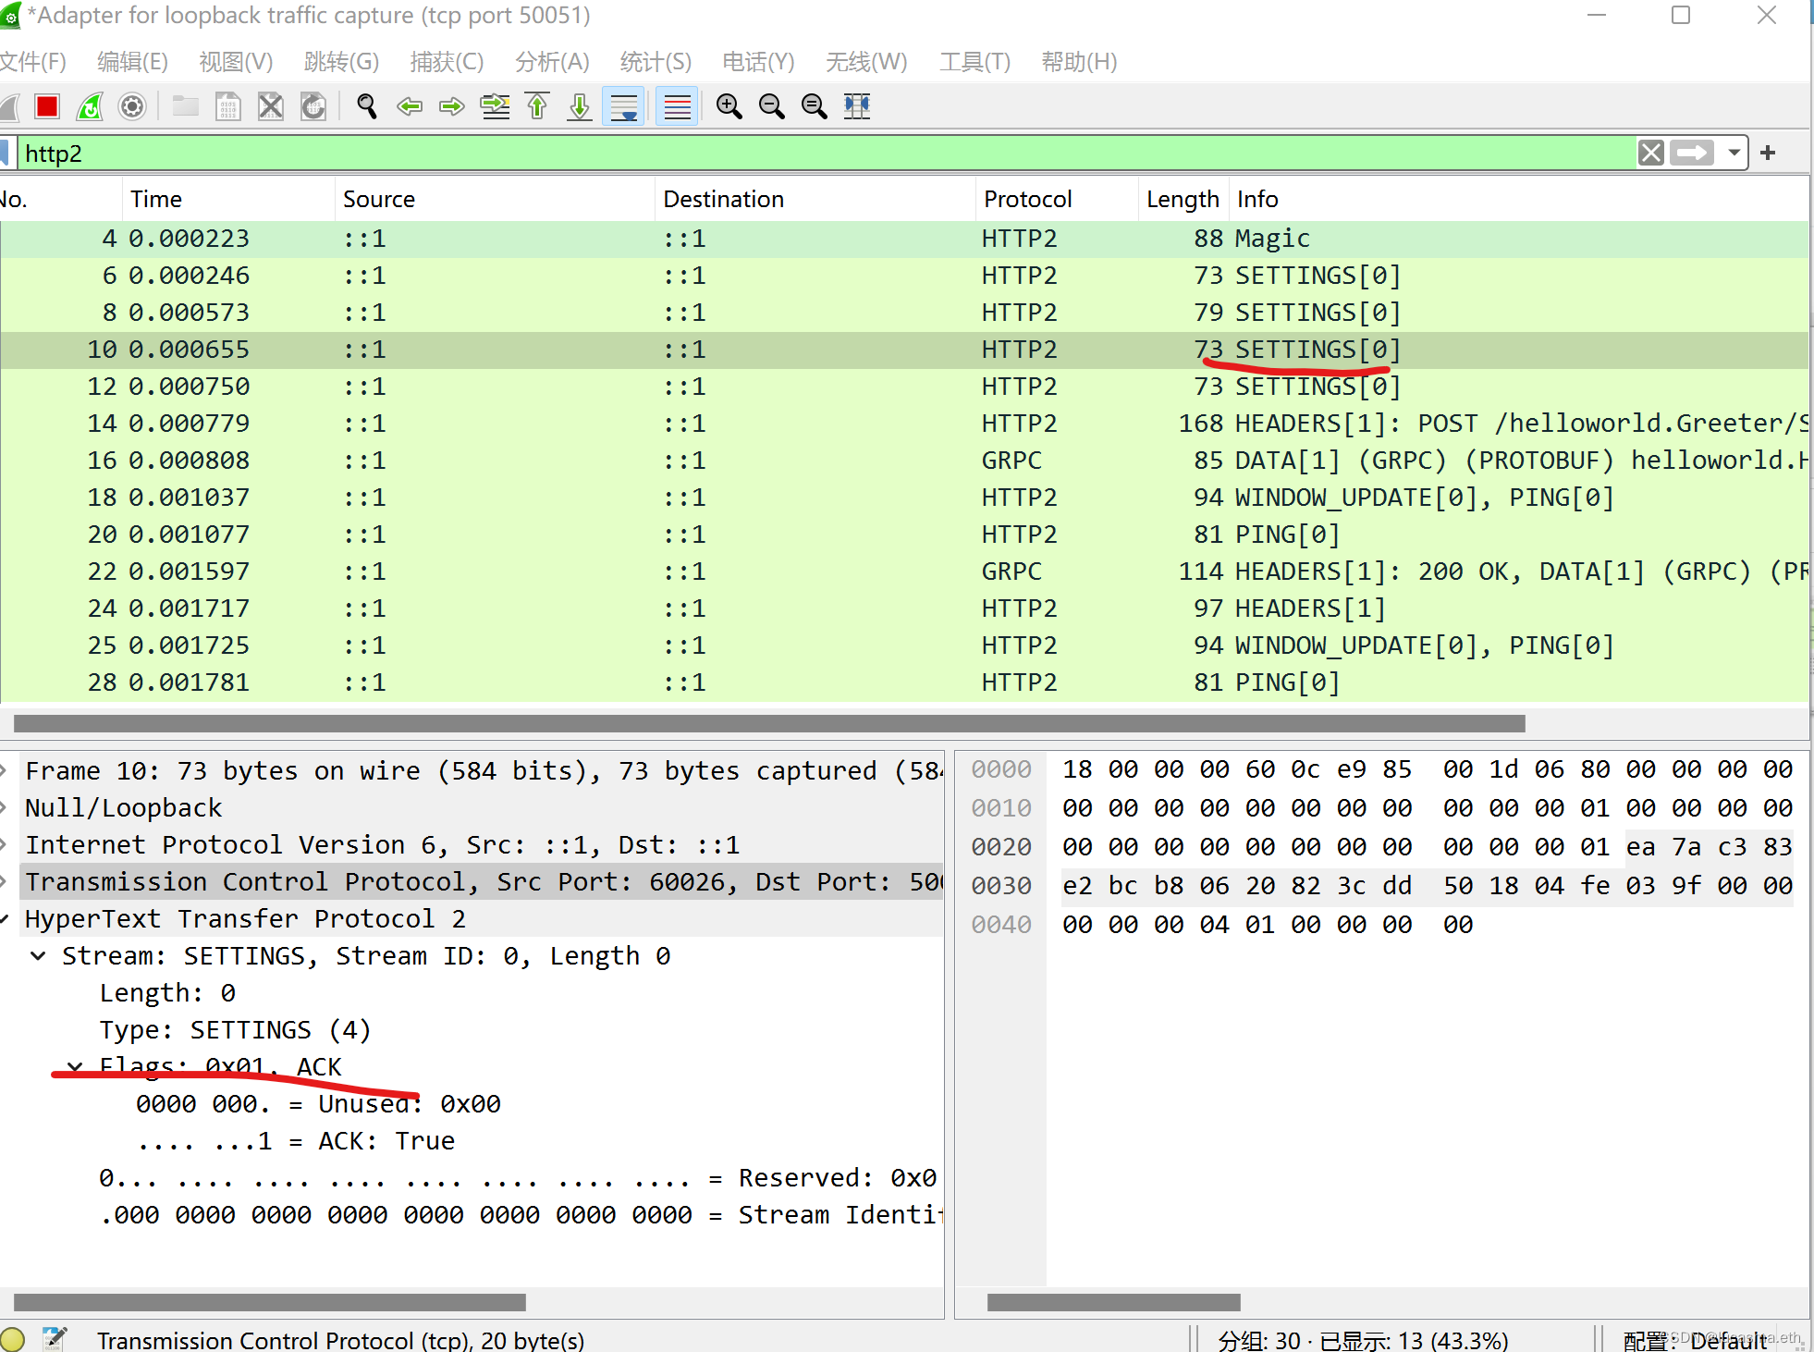Select packet 16 GRPC DATA row

(904, 461)
